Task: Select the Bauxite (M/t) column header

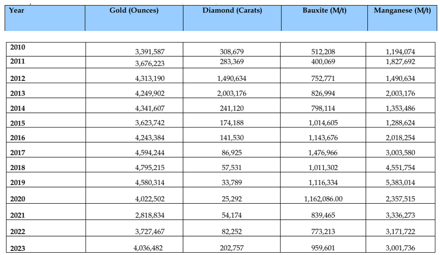Action: pos(324,11)
